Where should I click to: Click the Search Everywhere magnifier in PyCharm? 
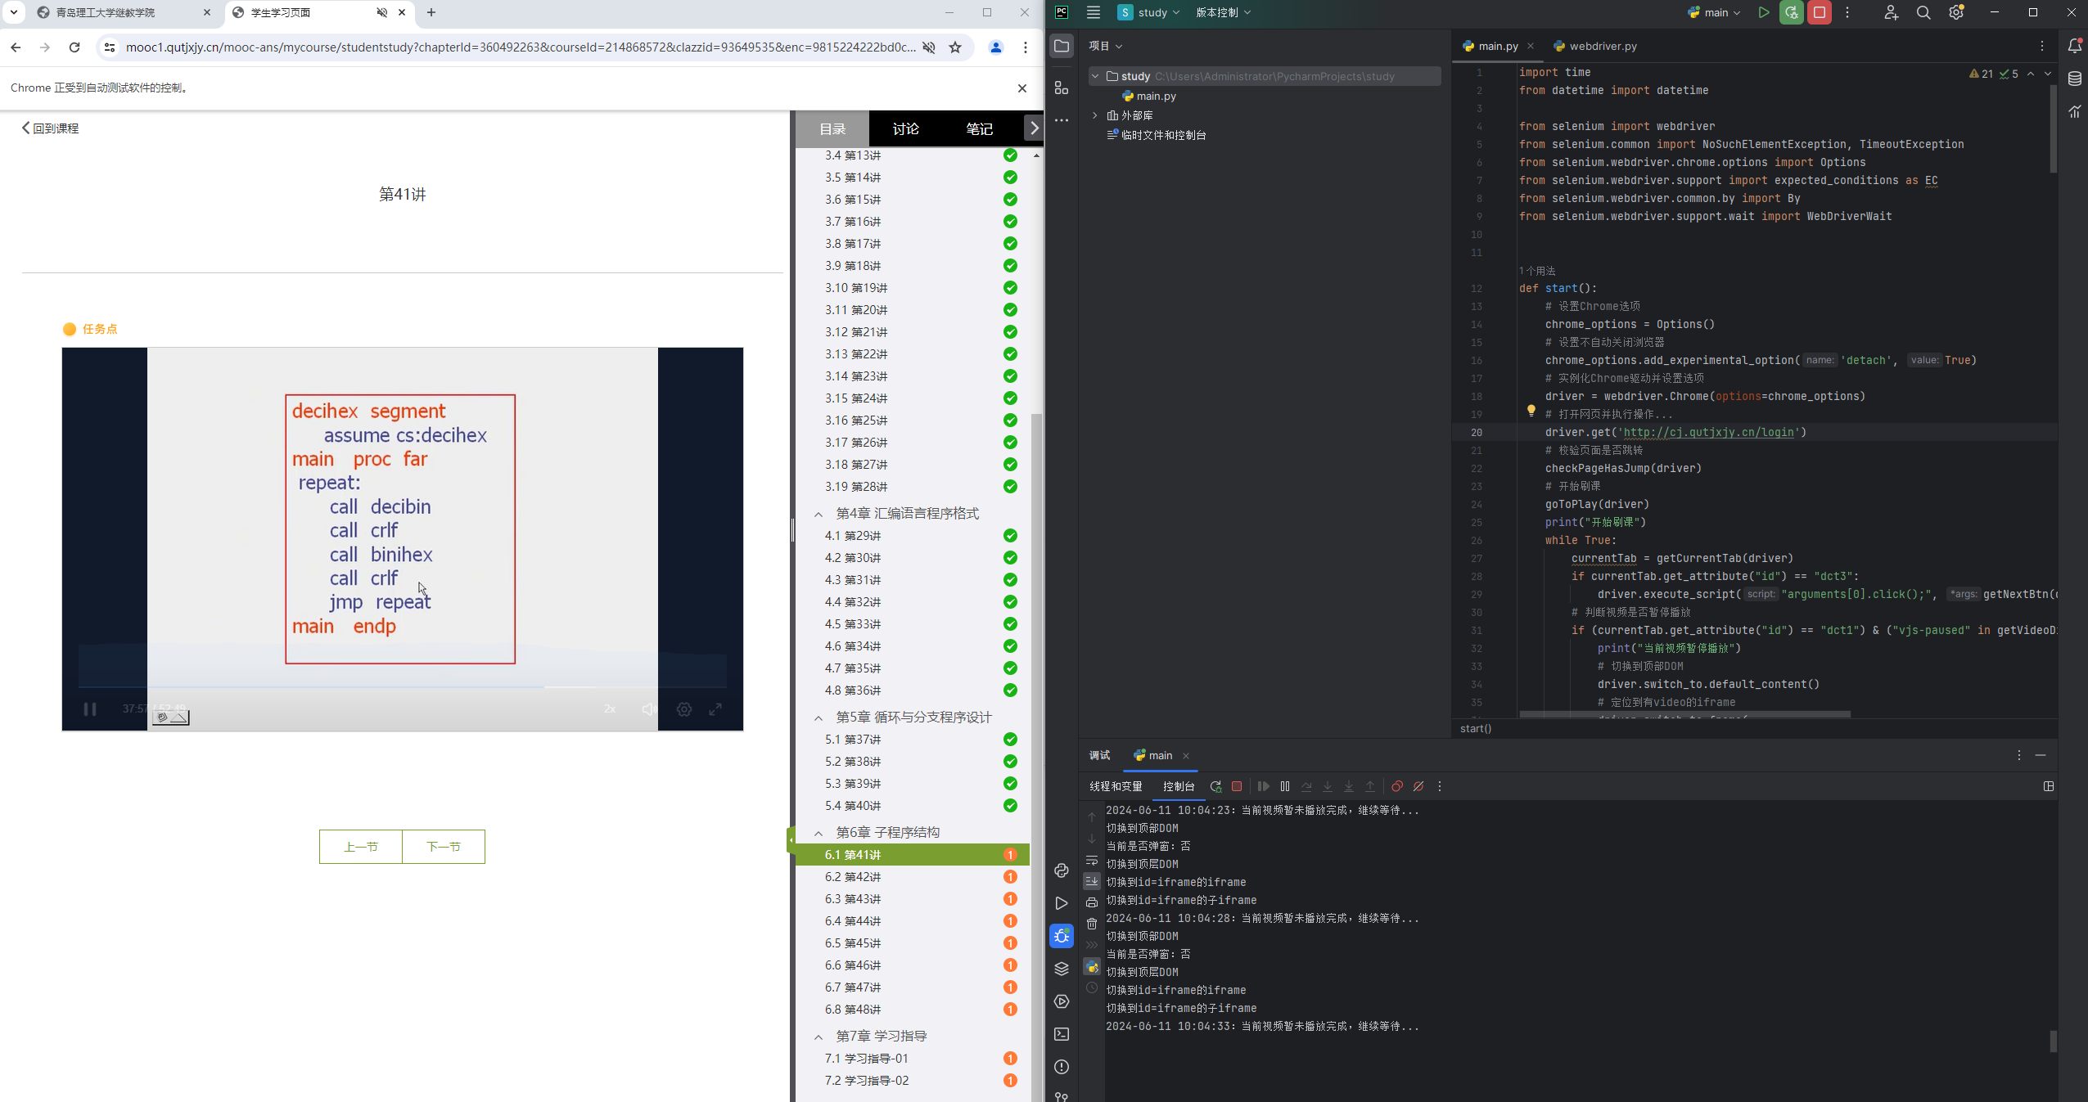1923,12
